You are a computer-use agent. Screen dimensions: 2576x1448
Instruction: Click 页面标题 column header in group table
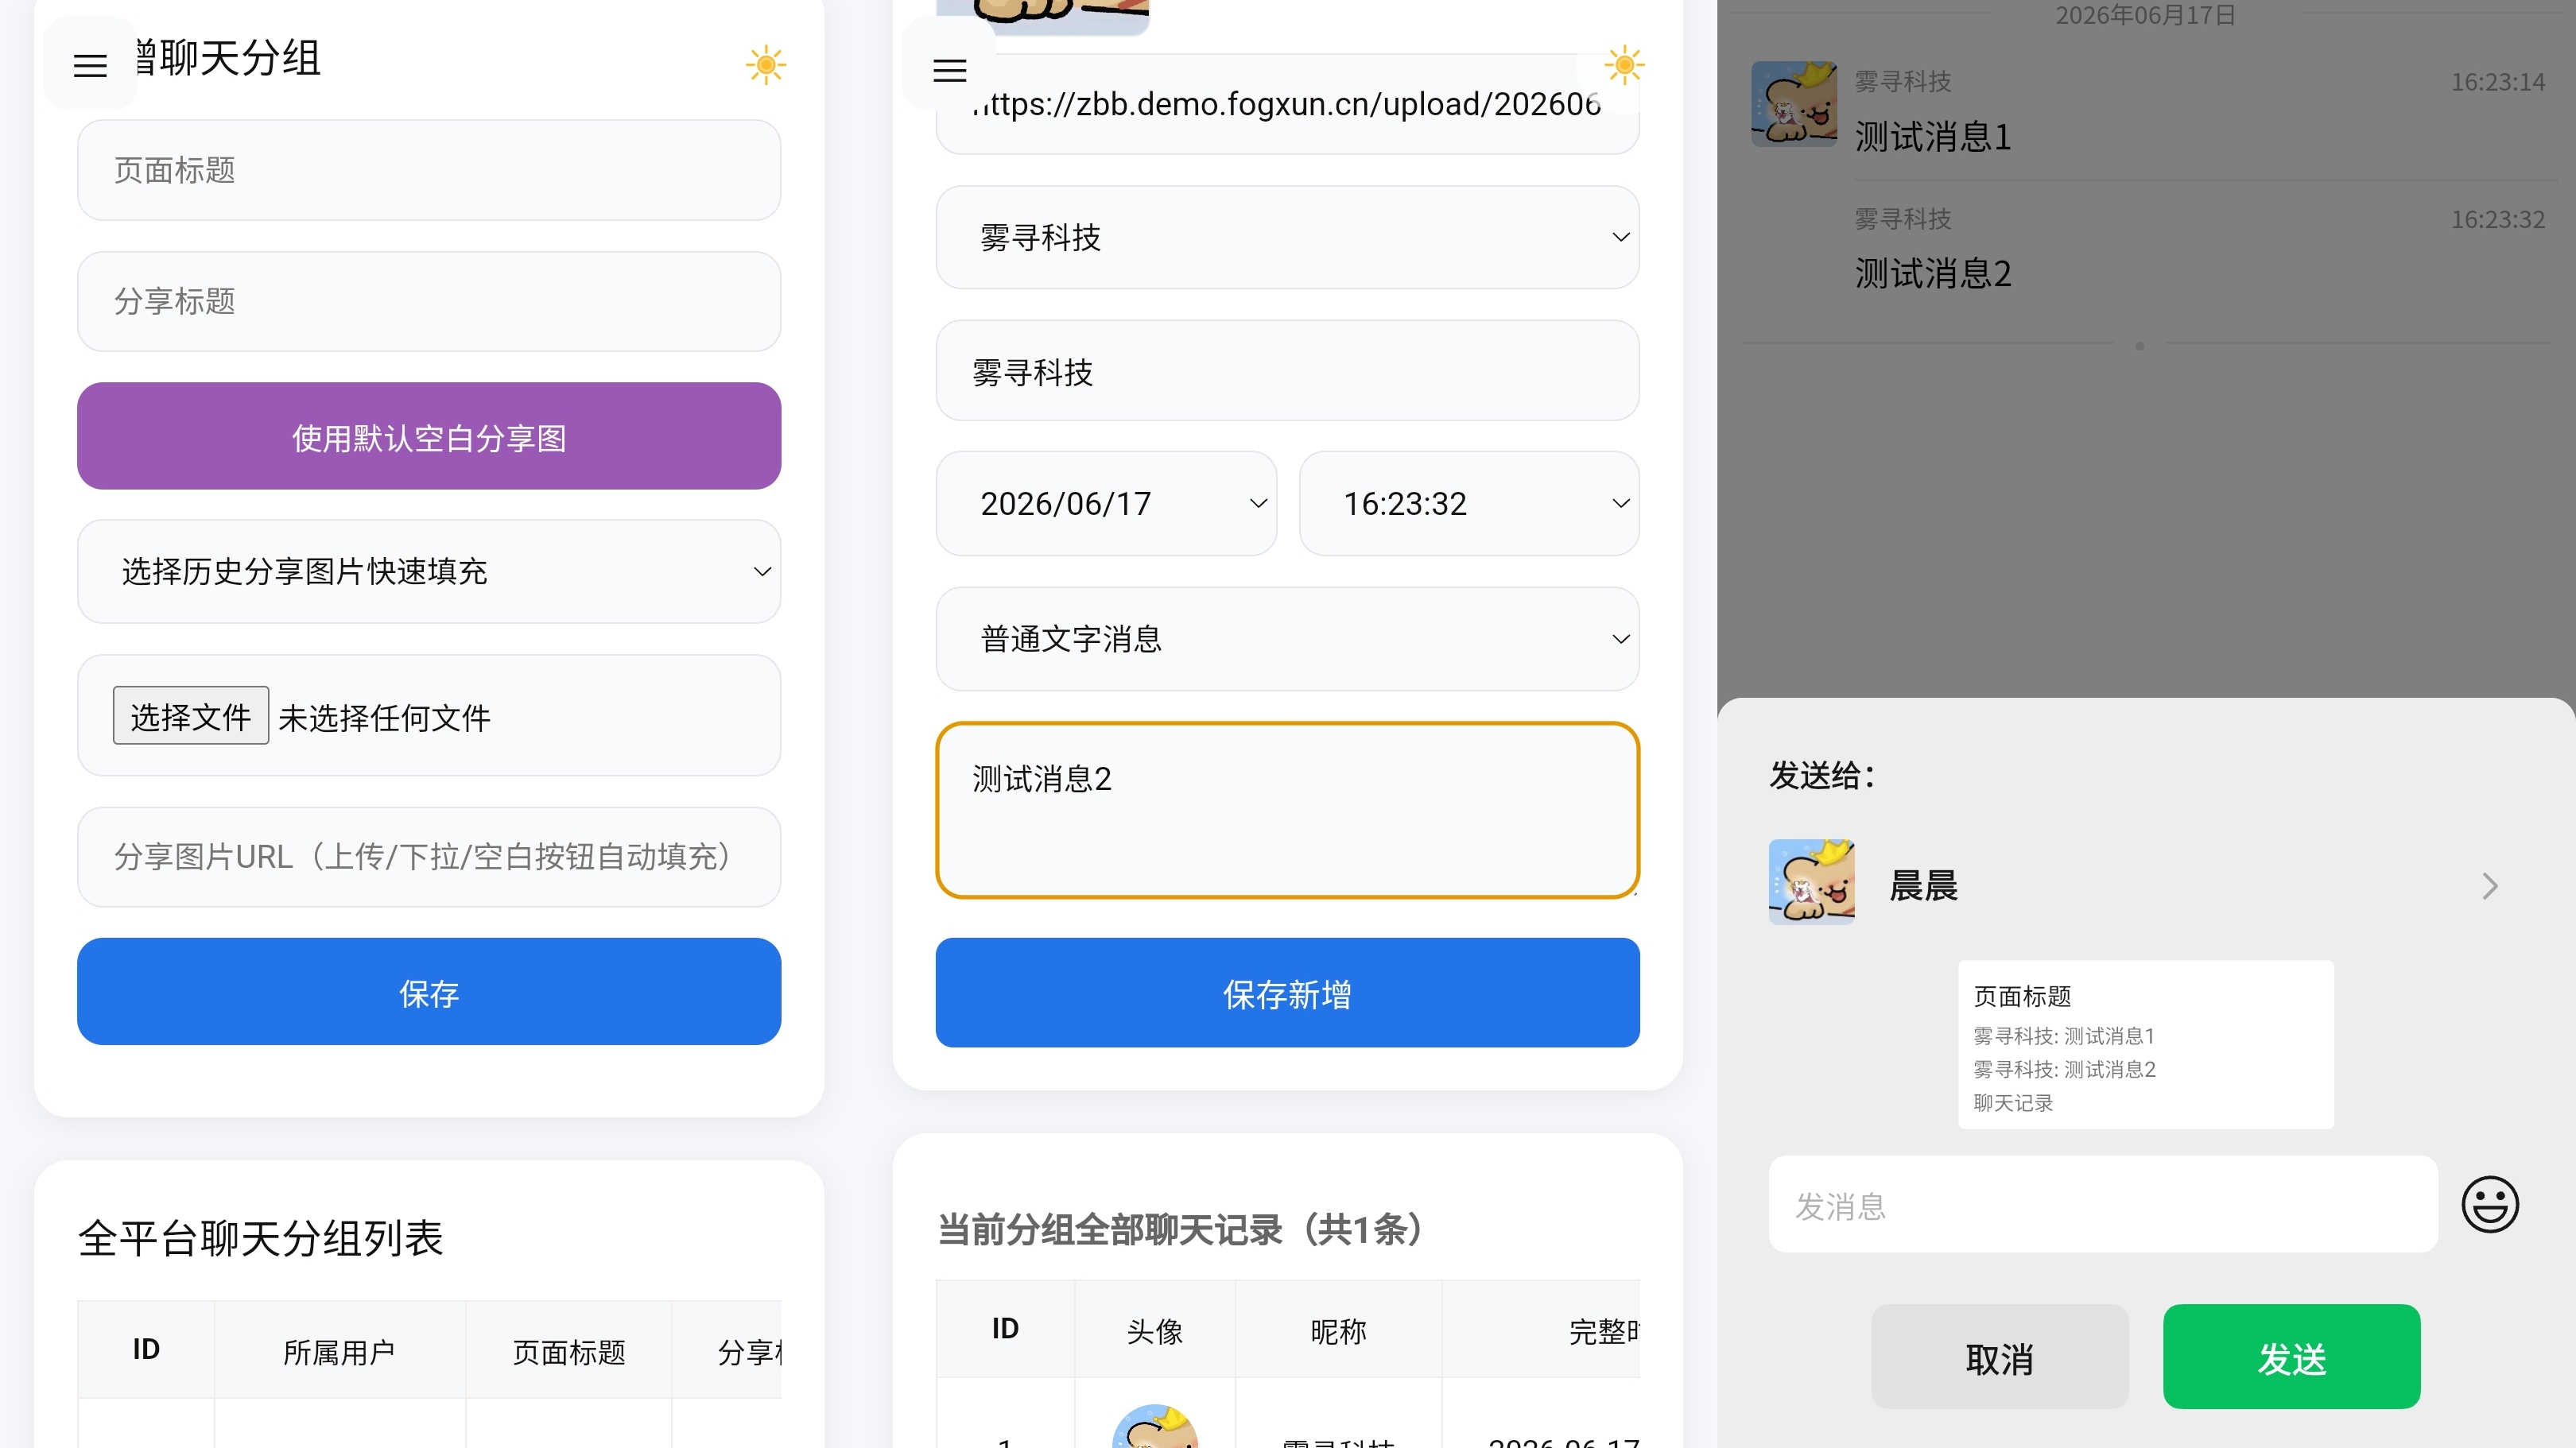point(569,1352)
